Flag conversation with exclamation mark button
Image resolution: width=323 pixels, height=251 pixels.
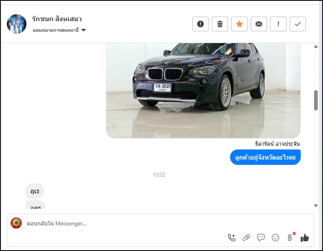point(278,24)
